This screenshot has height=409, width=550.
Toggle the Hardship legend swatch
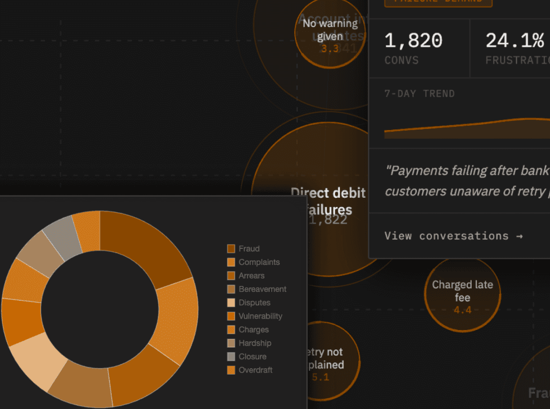[231, 343]
